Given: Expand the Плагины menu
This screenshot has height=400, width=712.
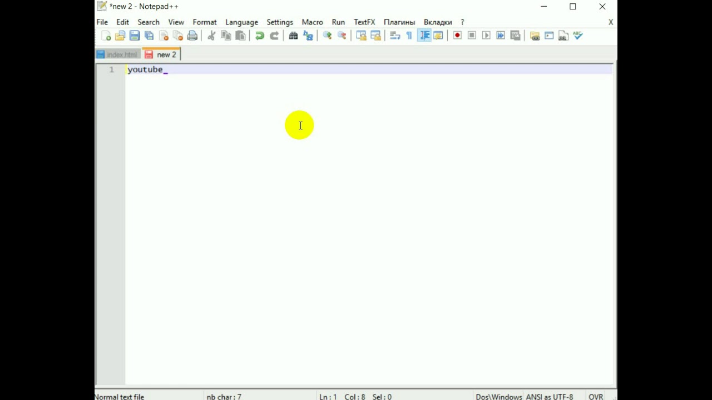Looking at the screenshot, I should click(x=399, y=22).
